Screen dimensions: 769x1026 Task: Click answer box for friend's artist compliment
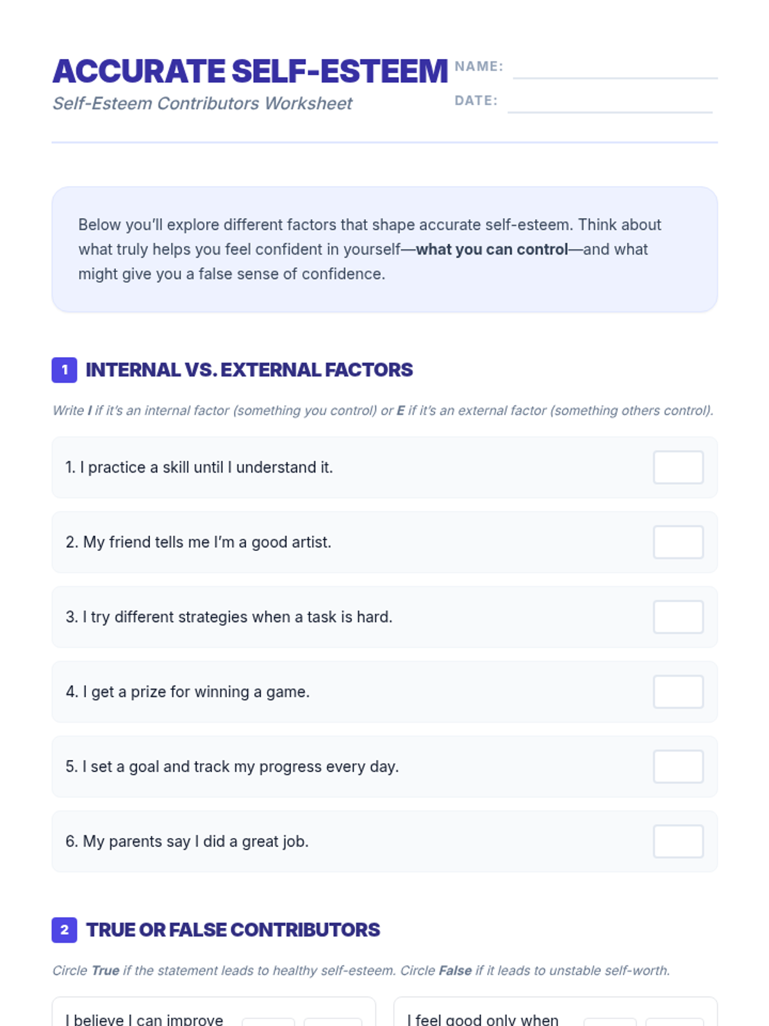pos(678,542)
